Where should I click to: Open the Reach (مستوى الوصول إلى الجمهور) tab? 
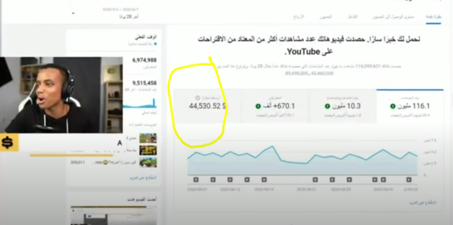click(393, 17)
